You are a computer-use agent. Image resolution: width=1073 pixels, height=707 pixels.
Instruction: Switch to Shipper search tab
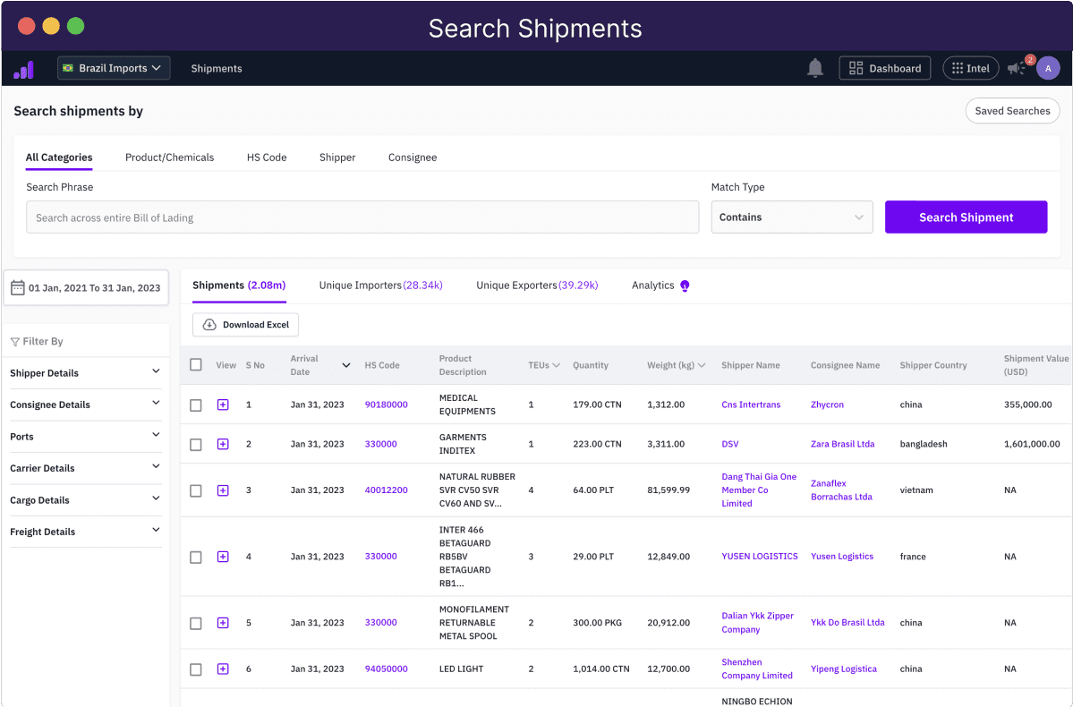pos(337,158)
